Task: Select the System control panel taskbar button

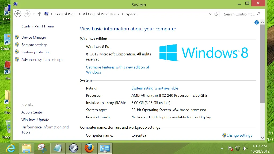Action: coord(105,148)
